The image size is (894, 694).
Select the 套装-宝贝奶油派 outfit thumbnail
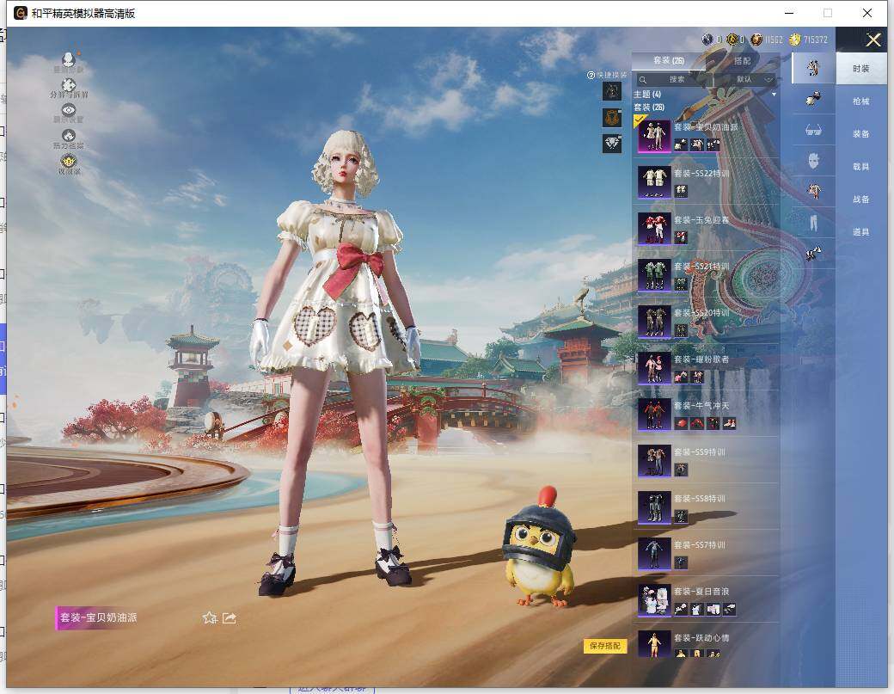click(654, 136)
